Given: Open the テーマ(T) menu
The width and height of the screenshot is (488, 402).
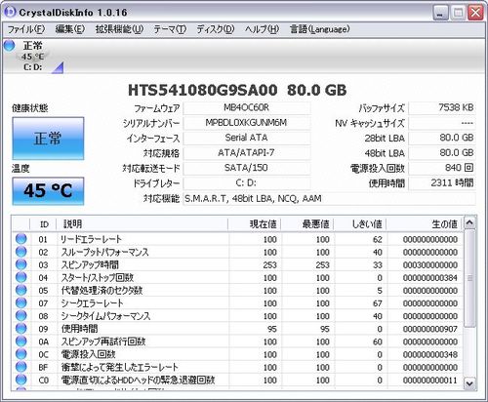Looking at the screenshot, I should [x=170, y=29].
